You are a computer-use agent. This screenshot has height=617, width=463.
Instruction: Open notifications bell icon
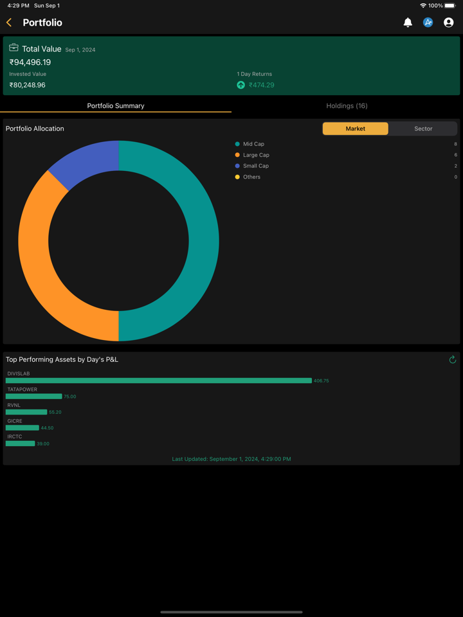[408, 22]
